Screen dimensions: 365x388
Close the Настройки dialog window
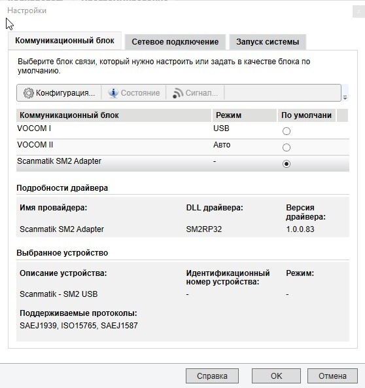[358, 12]
